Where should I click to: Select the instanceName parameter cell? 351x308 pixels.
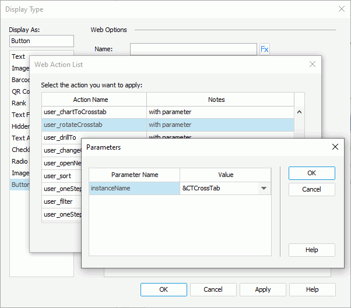(x=134, y=188)
